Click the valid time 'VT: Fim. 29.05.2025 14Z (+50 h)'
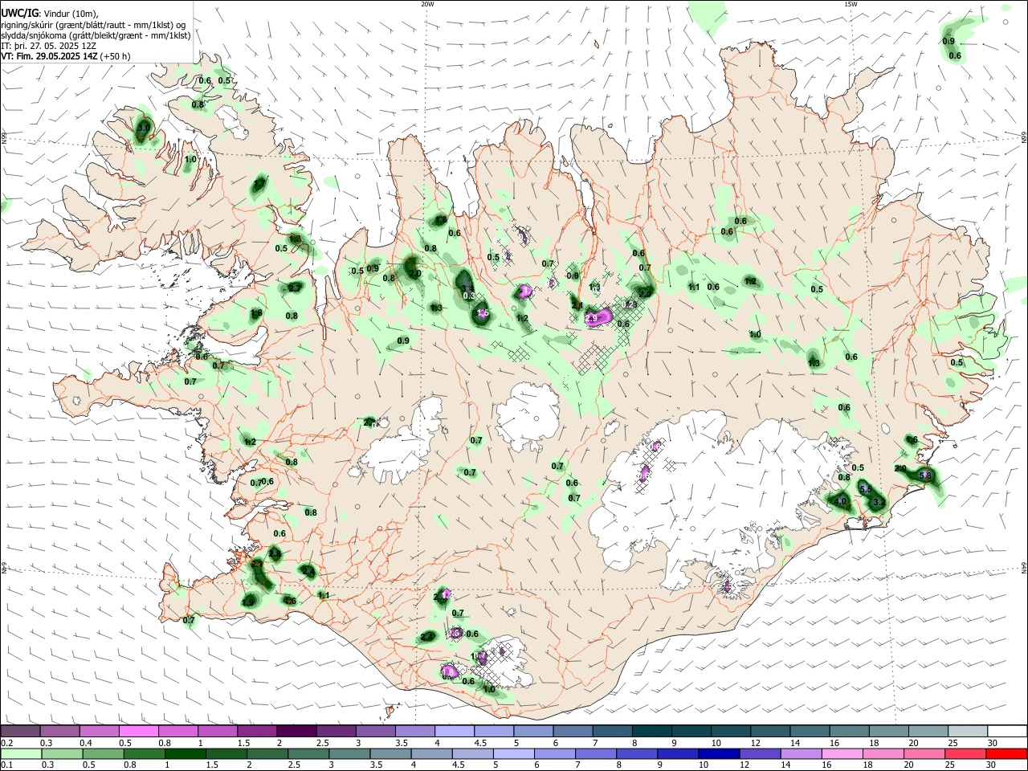 (x=65, y=56)
